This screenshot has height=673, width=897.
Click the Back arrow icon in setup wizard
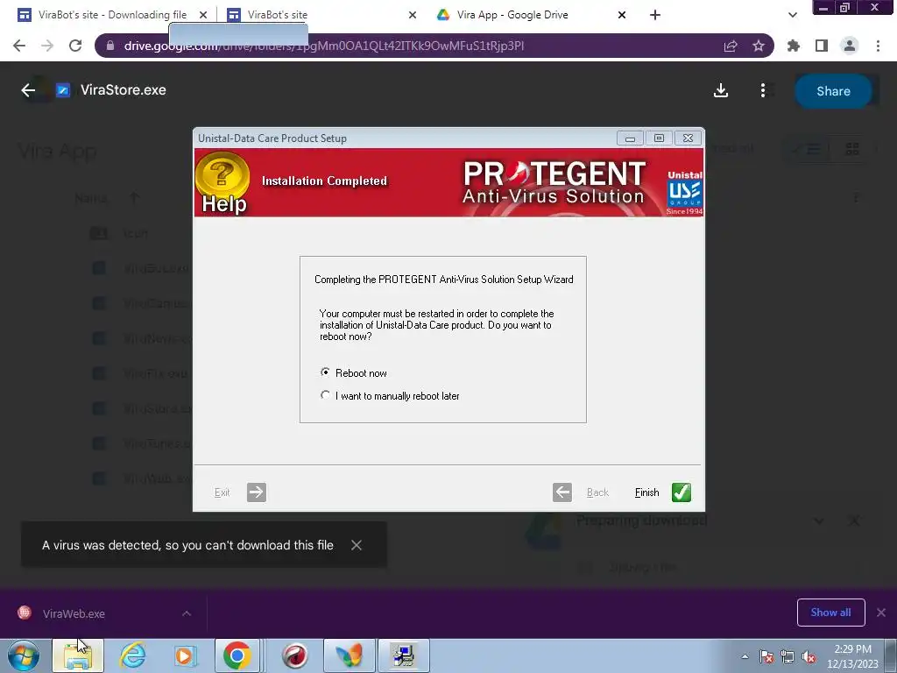(562, 492)
